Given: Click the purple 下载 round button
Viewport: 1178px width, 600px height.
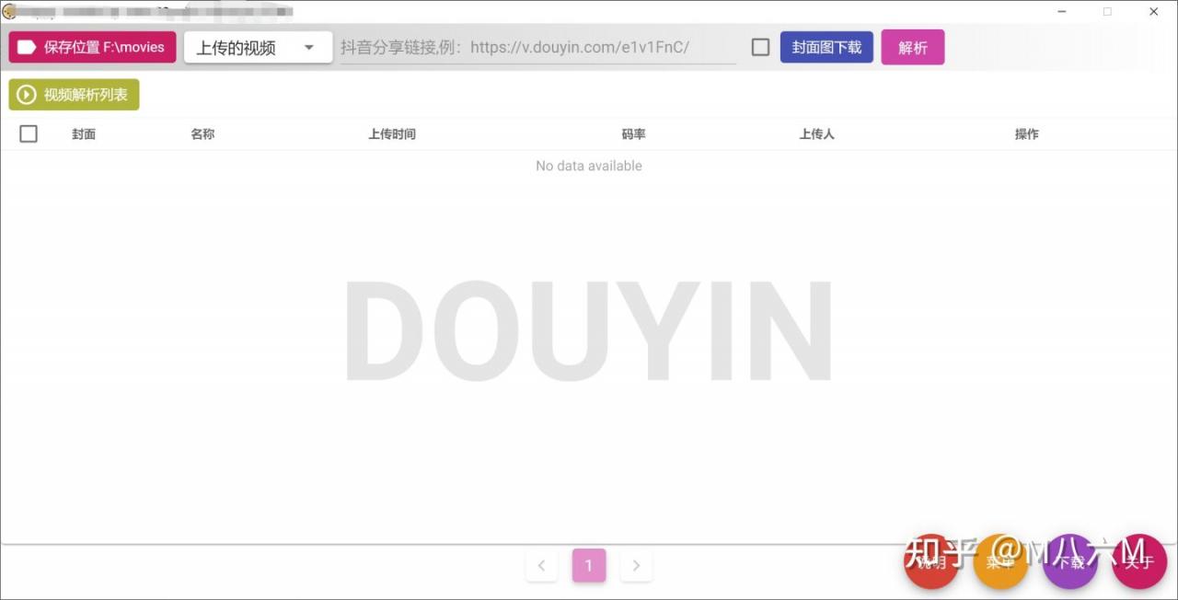Looking at the screenshot, I should (1070, 561).
